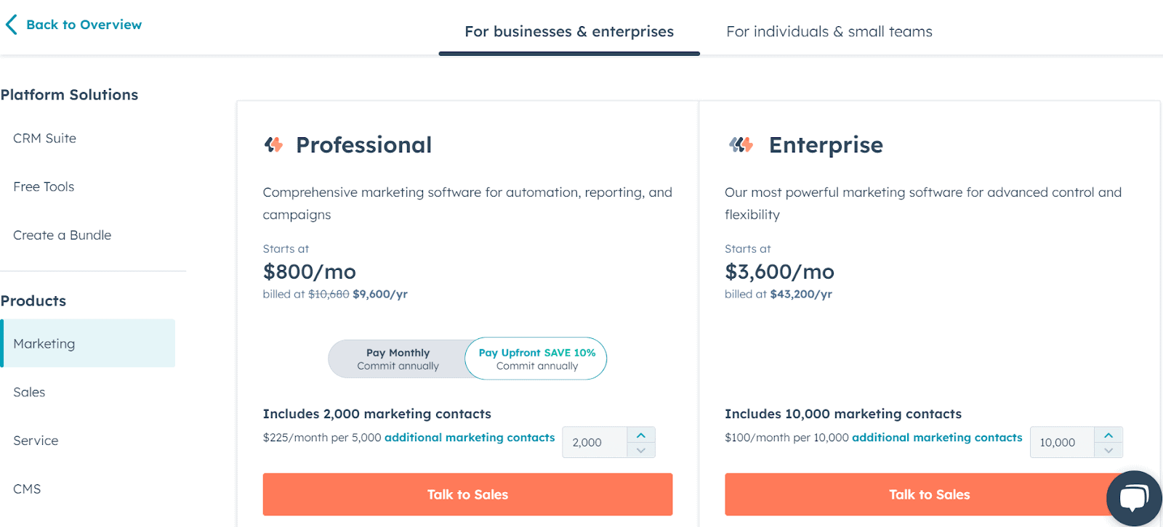The height and width of the screenshot is (527, 1163).
Task: Increase Professional marketing contacts with up arrow
Action: click(x=640, y=435)
